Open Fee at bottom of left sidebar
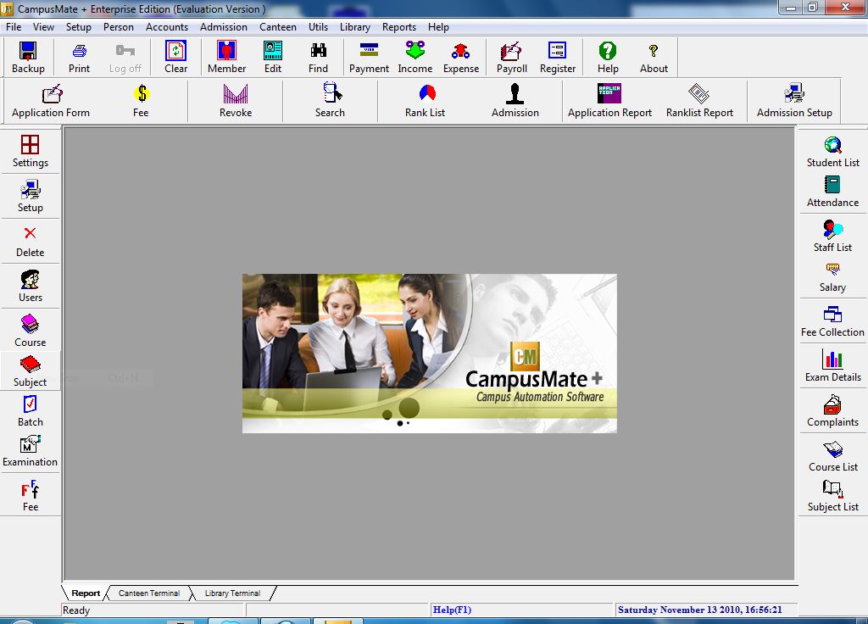The image size is (868, 624). 30,495
